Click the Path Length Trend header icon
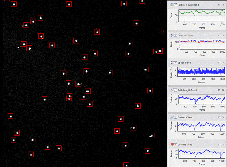This screenshot has height=167, width=227. click(x=172, y=90)
